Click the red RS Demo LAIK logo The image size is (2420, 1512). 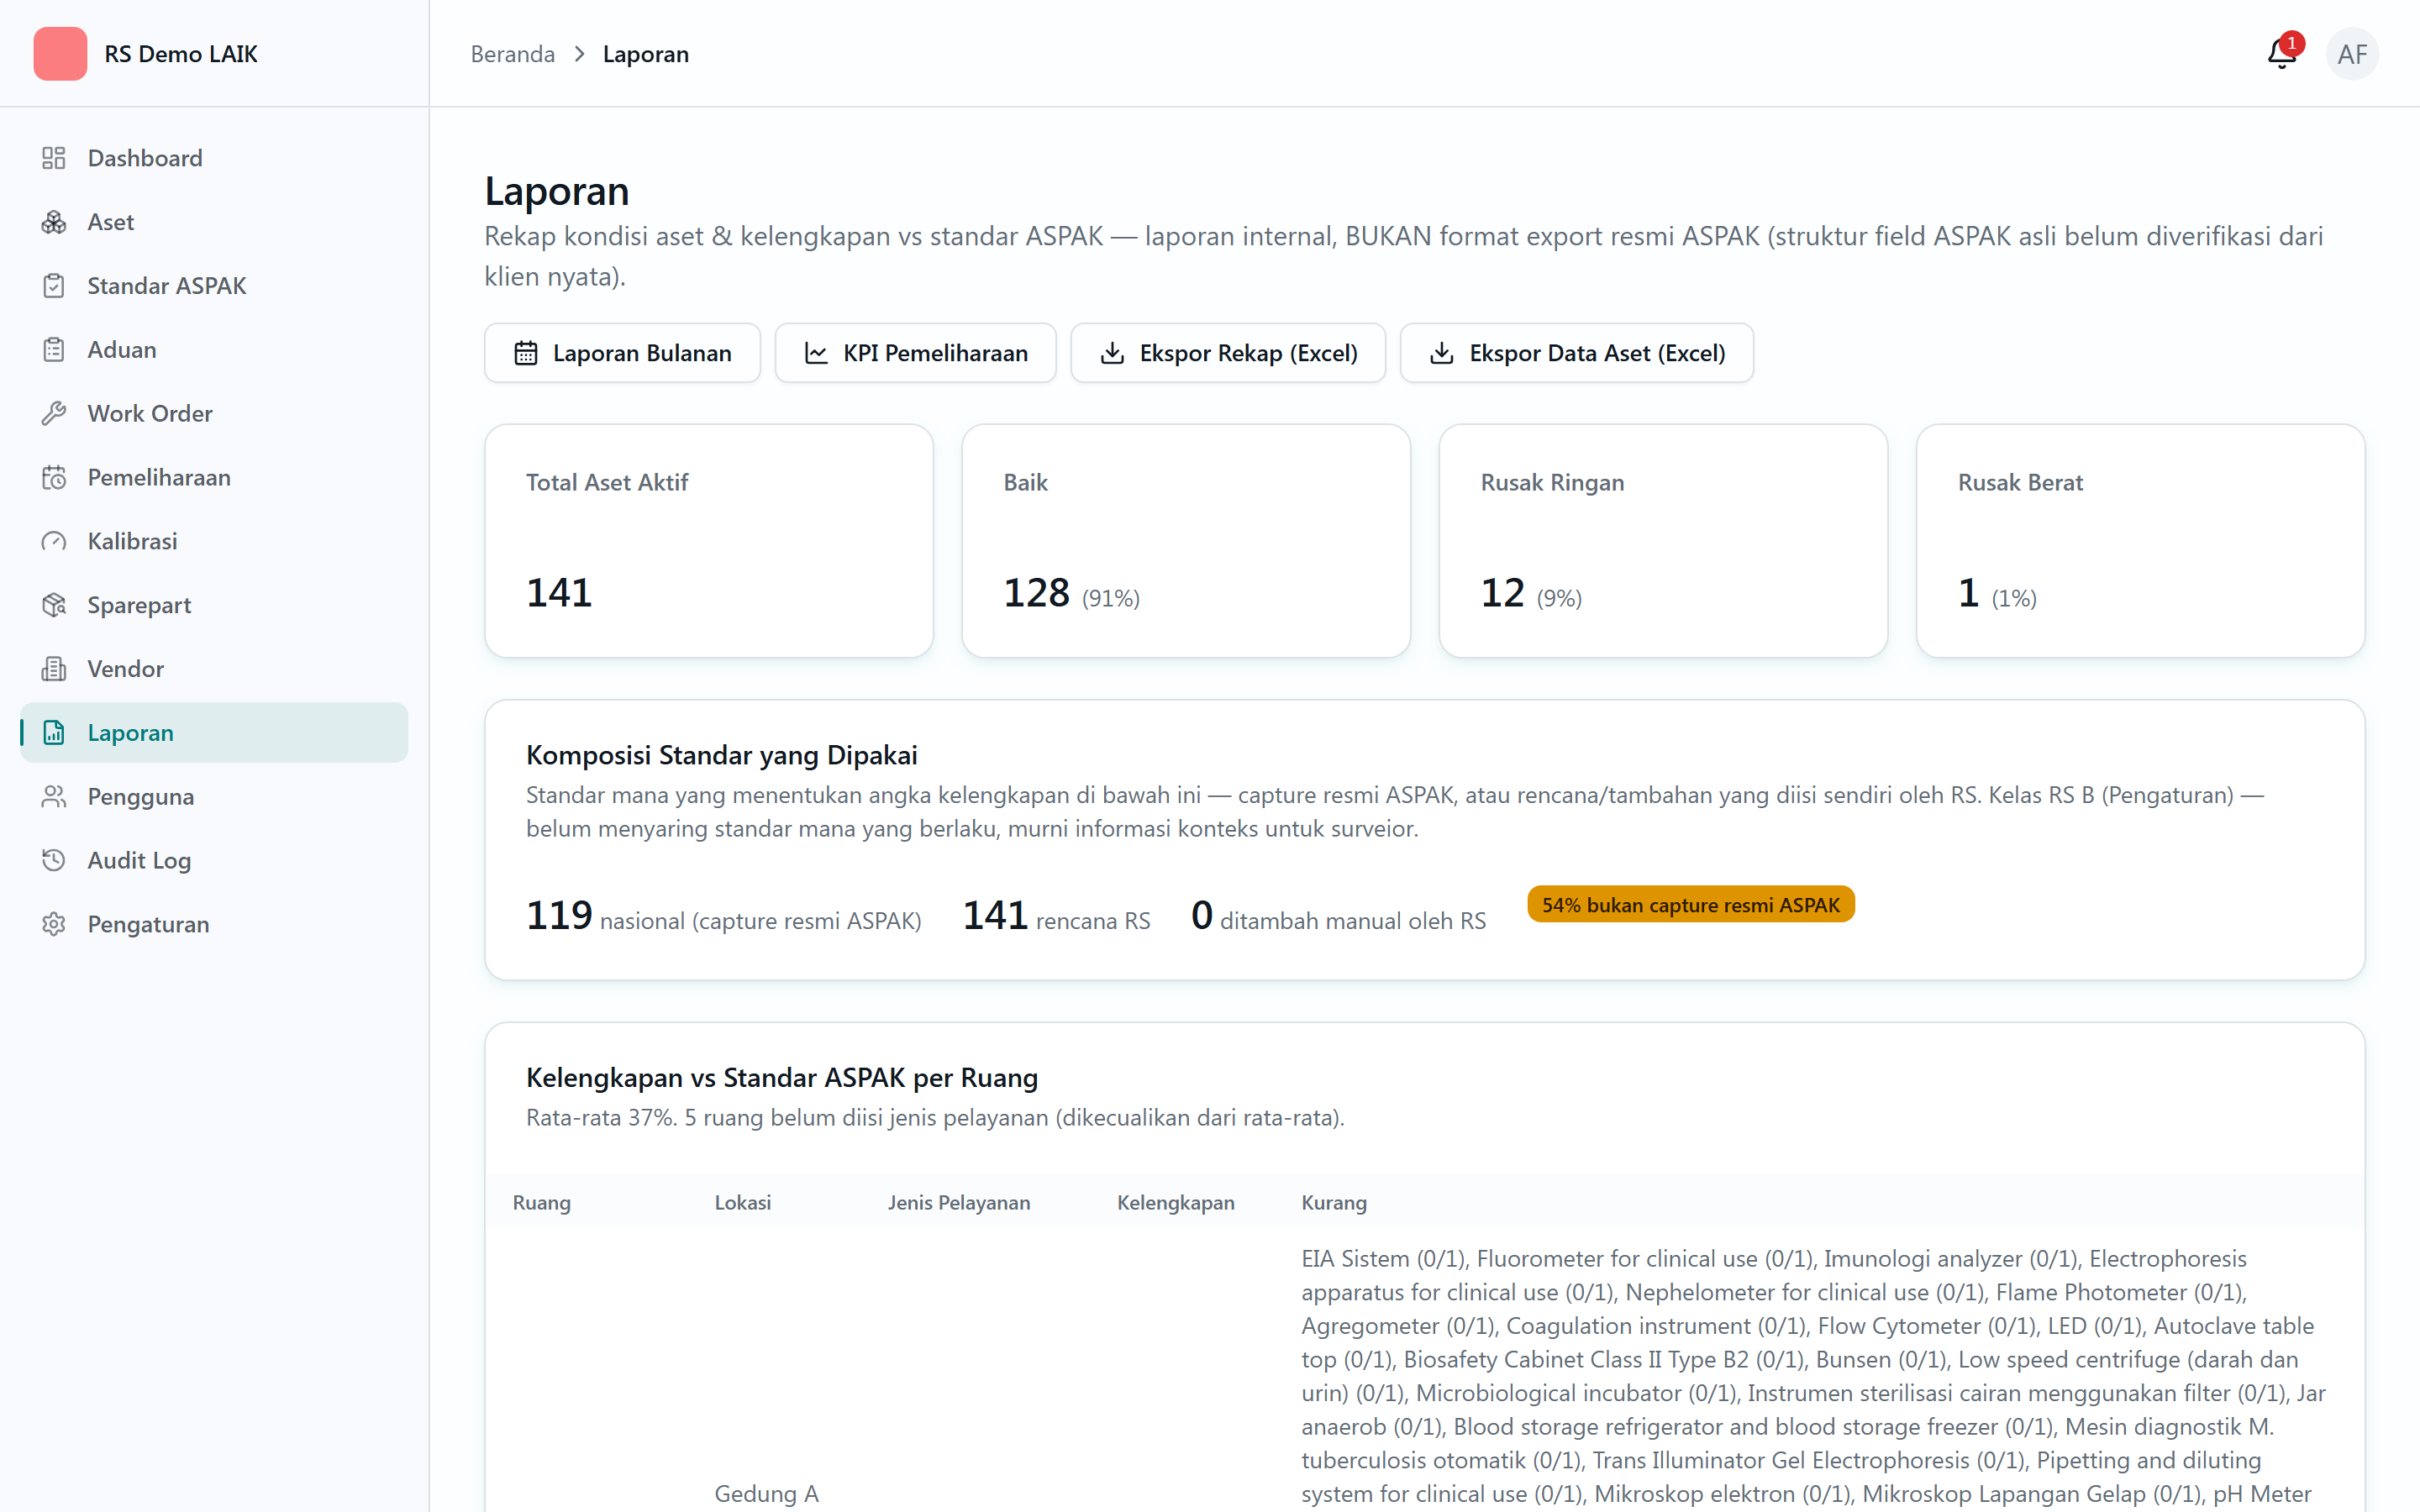[60, 54]
